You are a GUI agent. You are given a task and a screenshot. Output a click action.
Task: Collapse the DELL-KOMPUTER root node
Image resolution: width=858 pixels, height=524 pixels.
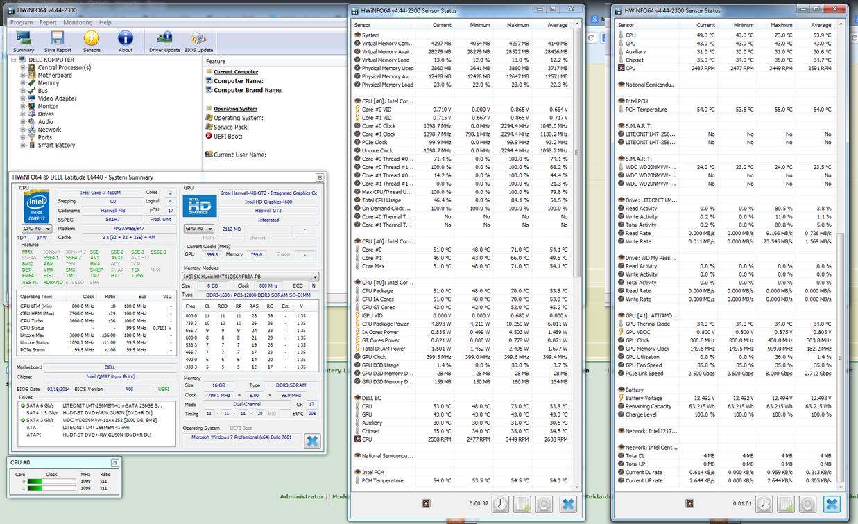pyautogui.click(x=14, y=60)
